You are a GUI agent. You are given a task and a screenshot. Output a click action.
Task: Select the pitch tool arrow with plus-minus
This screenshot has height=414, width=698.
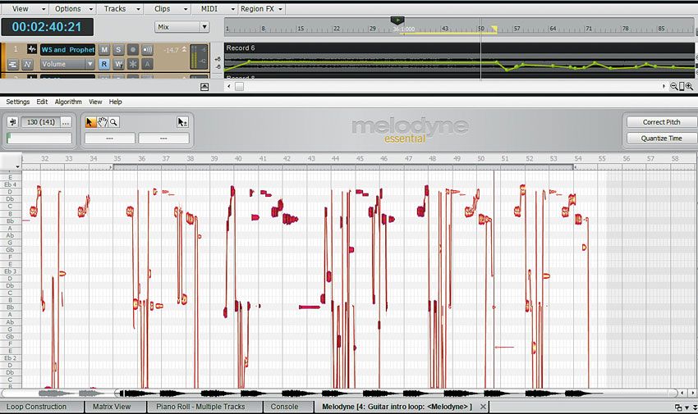tap(182, 122)
